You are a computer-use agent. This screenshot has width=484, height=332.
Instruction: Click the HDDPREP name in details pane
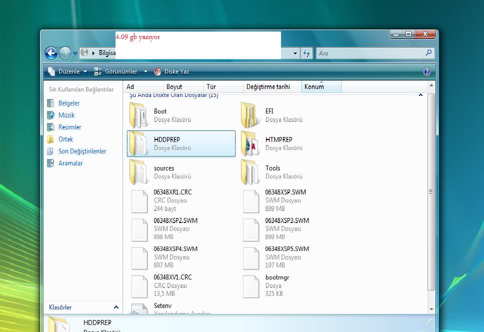97,322
